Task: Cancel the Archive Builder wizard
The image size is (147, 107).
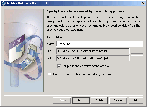Action: (x=118, y=100)
